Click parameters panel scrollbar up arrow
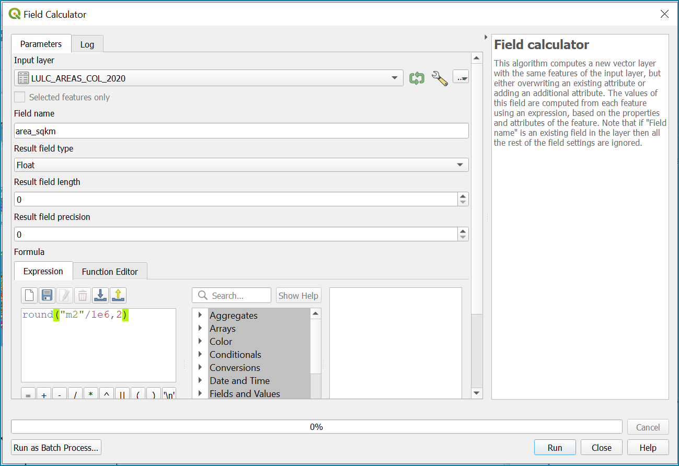 (477, 59)
